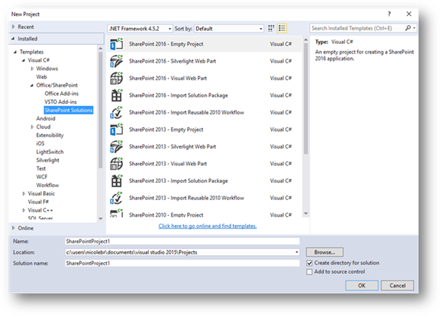Click the search magnifier icon
This screenshot has height=315, width=440.
[408, 28]
